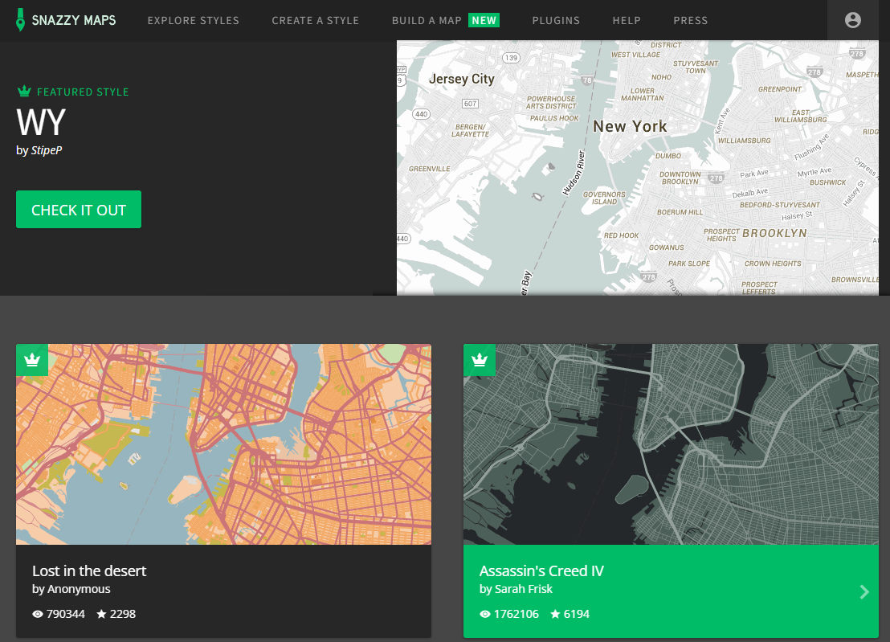This screenshot has width=890, height=642.
Task: Click the 1762106 view count
Action: click(x=516, y=614)
